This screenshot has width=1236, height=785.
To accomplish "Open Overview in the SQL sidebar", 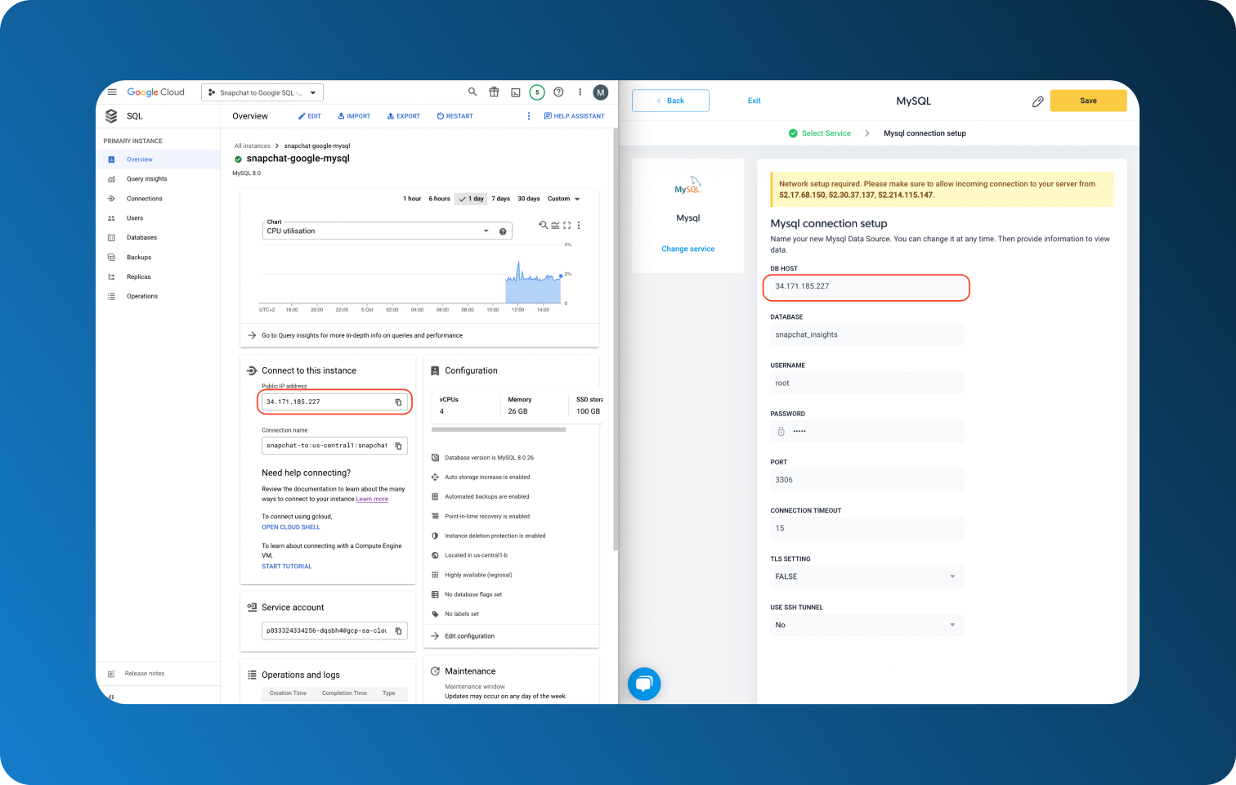I will pyautogui.click(x=158, y=159).
